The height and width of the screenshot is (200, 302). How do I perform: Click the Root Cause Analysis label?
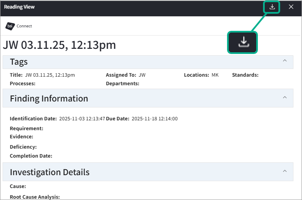point(35,197)
